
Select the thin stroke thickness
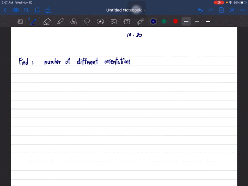point(197,21)
